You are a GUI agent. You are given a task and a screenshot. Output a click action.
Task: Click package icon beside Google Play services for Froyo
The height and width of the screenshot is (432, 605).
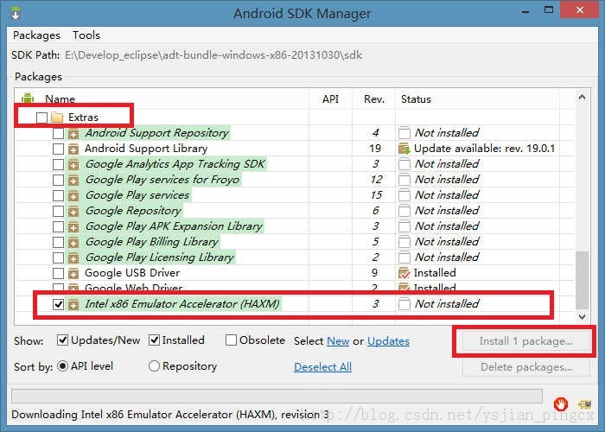[73, 180]
